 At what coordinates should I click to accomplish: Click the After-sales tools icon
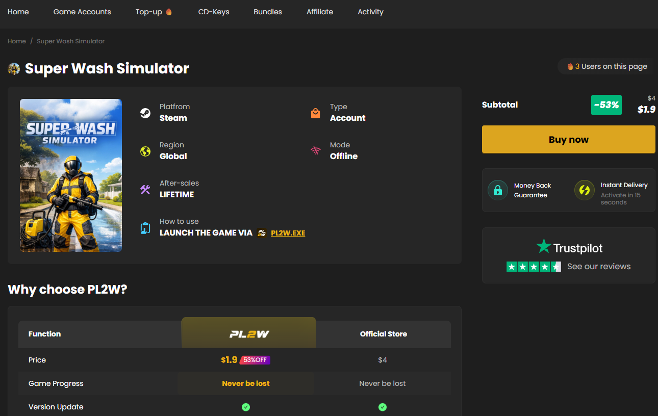coord(145,190)
